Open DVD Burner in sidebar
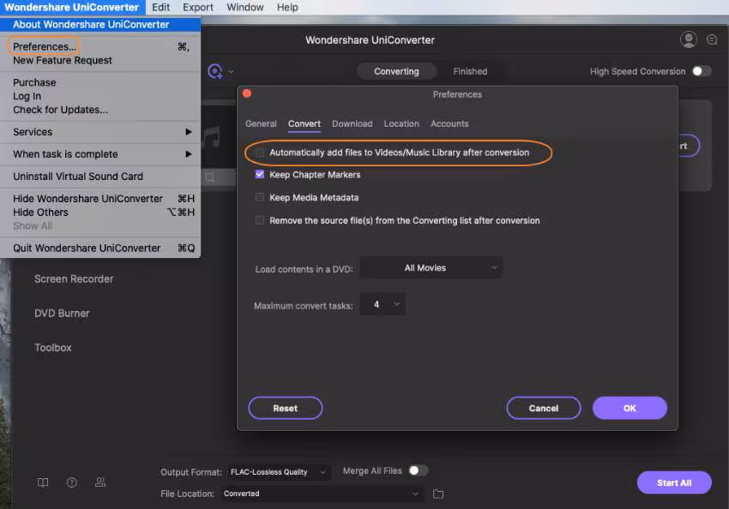Viewport: 729px width, 509px height. 62,314
